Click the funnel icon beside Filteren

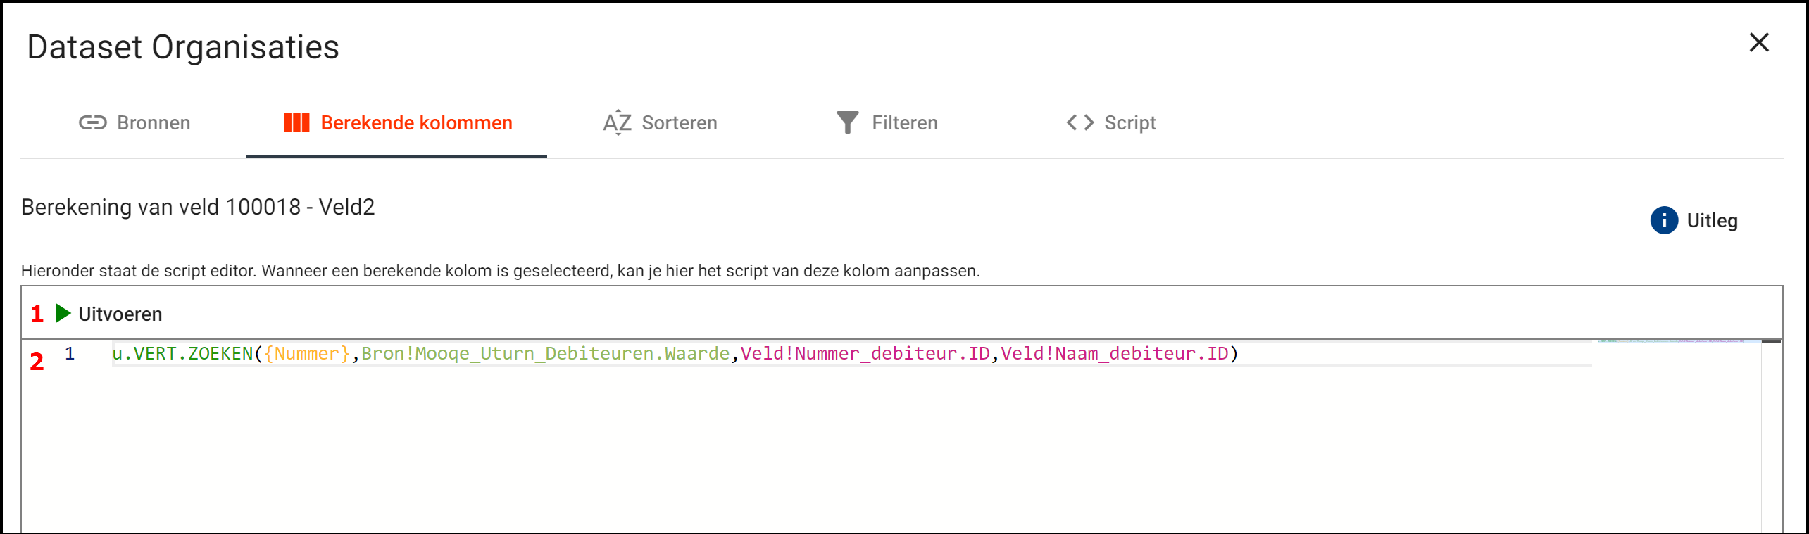(847, 123)
